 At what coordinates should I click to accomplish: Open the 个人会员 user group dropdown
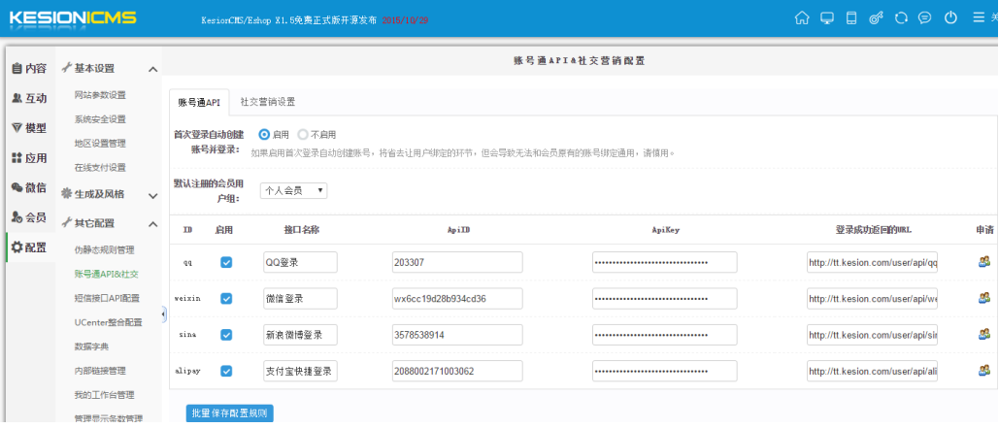click(x=293, y=191)
